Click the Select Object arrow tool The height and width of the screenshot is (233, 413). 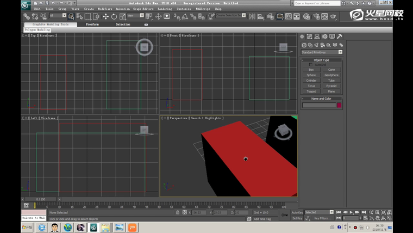pos(71,16)
